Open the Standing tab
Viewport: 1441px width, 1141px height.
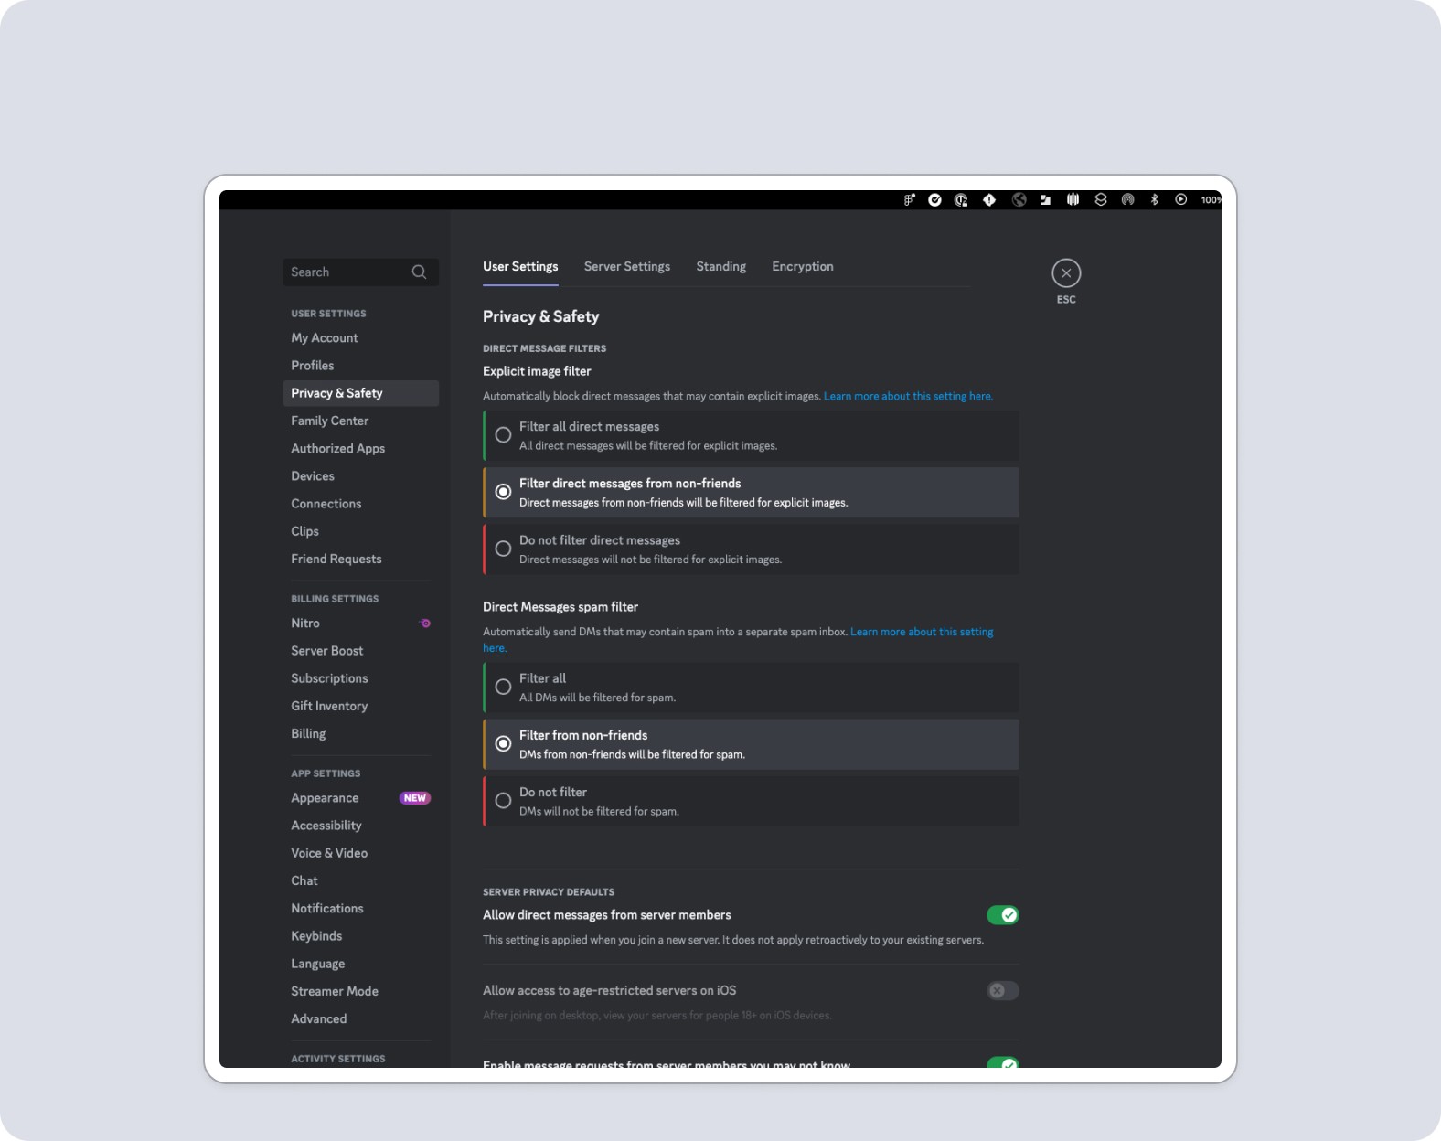[x=721, y=267]
